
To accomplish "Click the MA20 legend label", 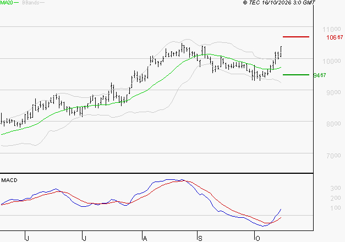I will click(6, 3).
